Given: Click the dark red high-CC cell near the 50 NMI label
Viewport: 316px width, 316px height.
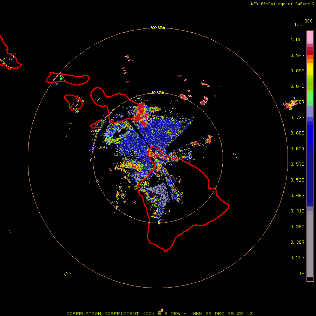Looking at the screenshot, I should coord(141,114).
